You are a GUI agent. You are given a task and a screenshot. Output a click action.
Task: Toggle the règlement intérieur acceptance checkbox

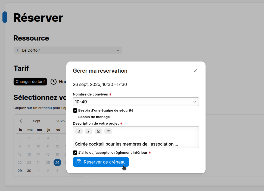pos(75,153)
